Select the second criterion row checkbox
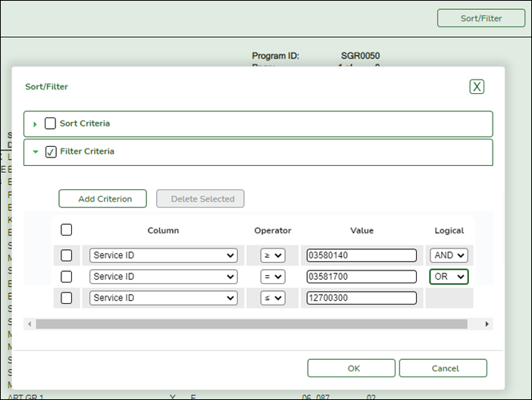532x400 pixels. coord(67,277)
